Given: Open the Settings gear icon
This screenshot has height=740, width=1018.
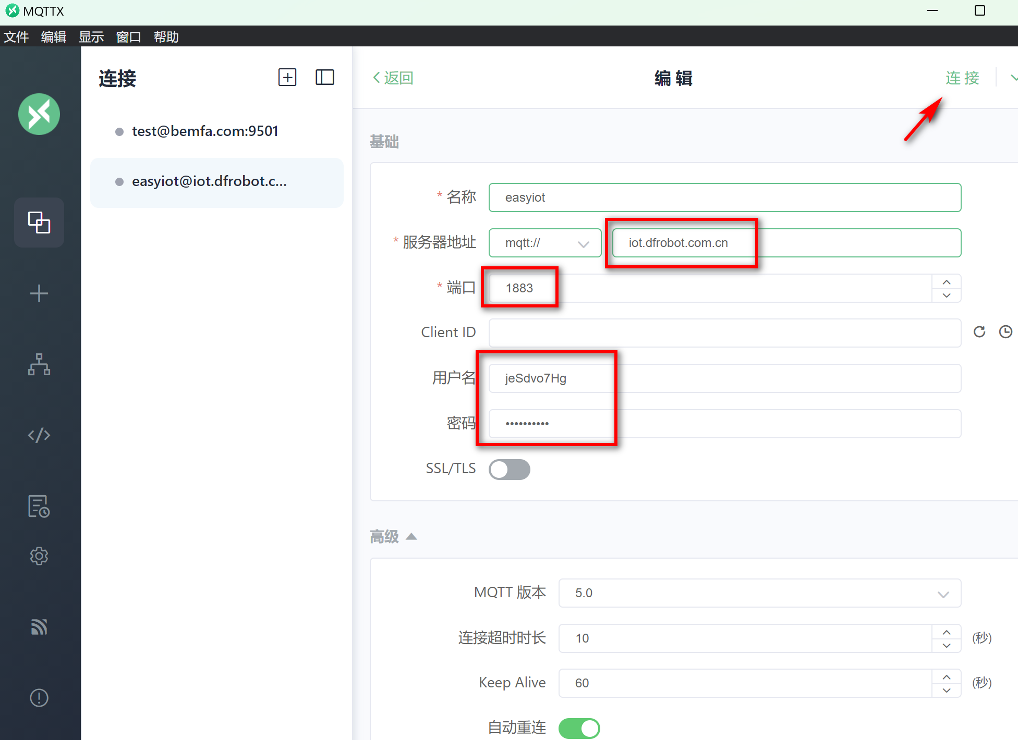Looking at the screenshot, I should pyautogui.click(x=39, y=556).
